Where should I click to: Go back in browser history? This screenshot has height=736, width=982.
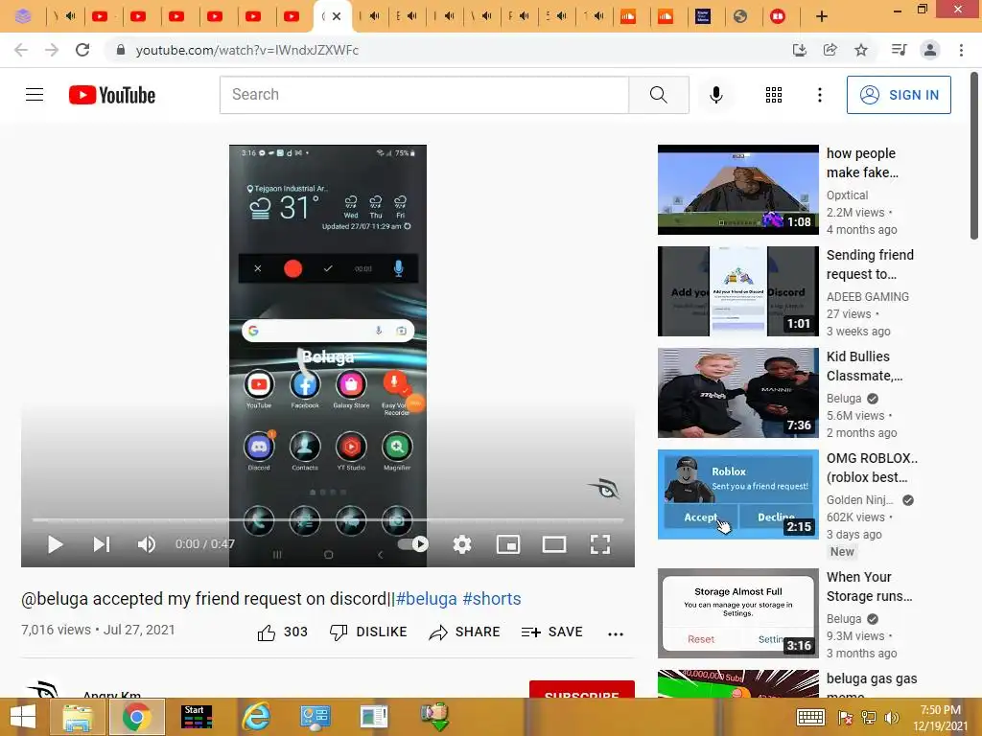tap(21, 50)
